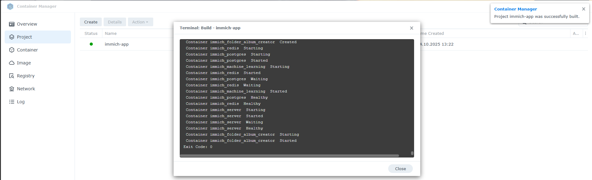
Task: Dismiss the Container Manager notification
Action: coord(583,9)
